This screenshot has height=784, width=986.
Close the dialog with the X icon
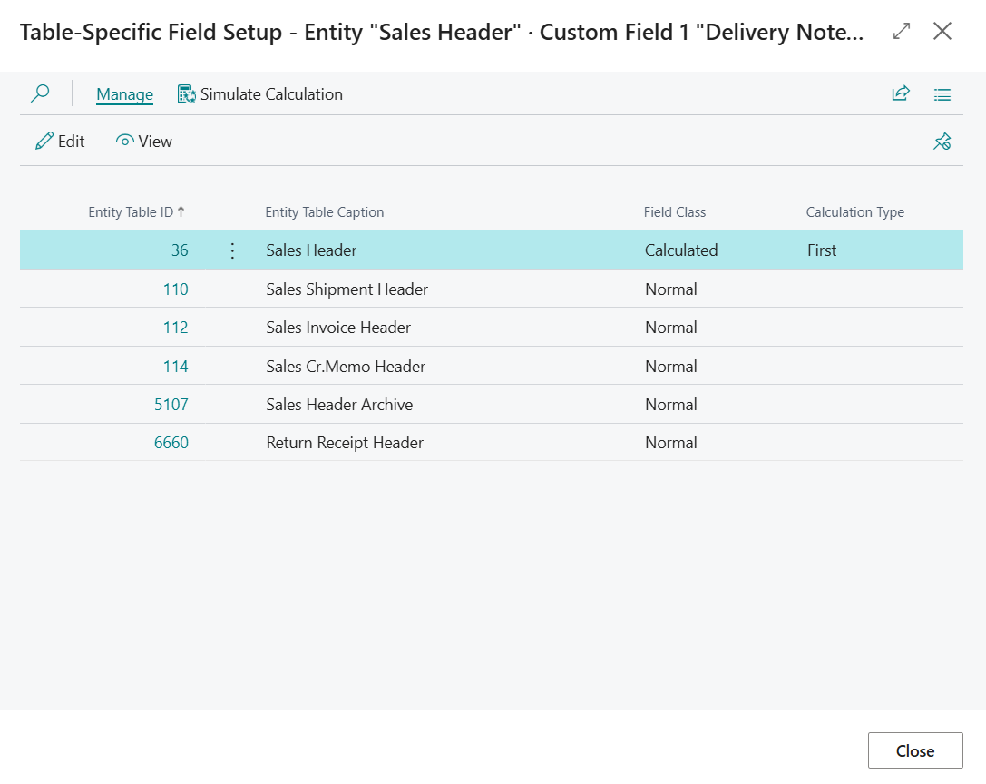click(942, 32)
